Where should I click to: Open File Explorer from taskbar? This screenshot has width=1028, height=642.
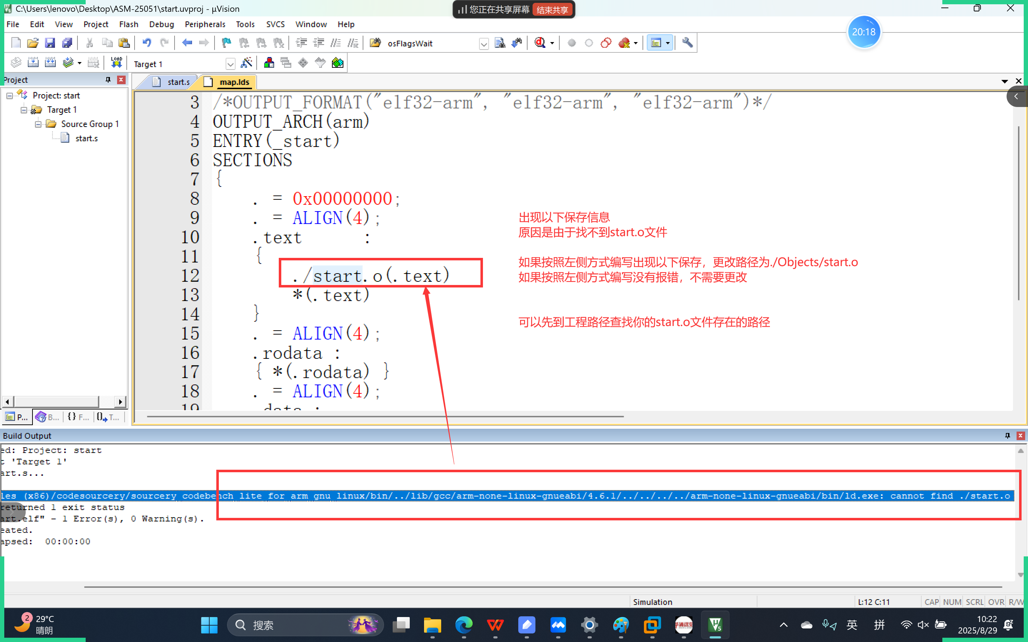click(433, 625)
